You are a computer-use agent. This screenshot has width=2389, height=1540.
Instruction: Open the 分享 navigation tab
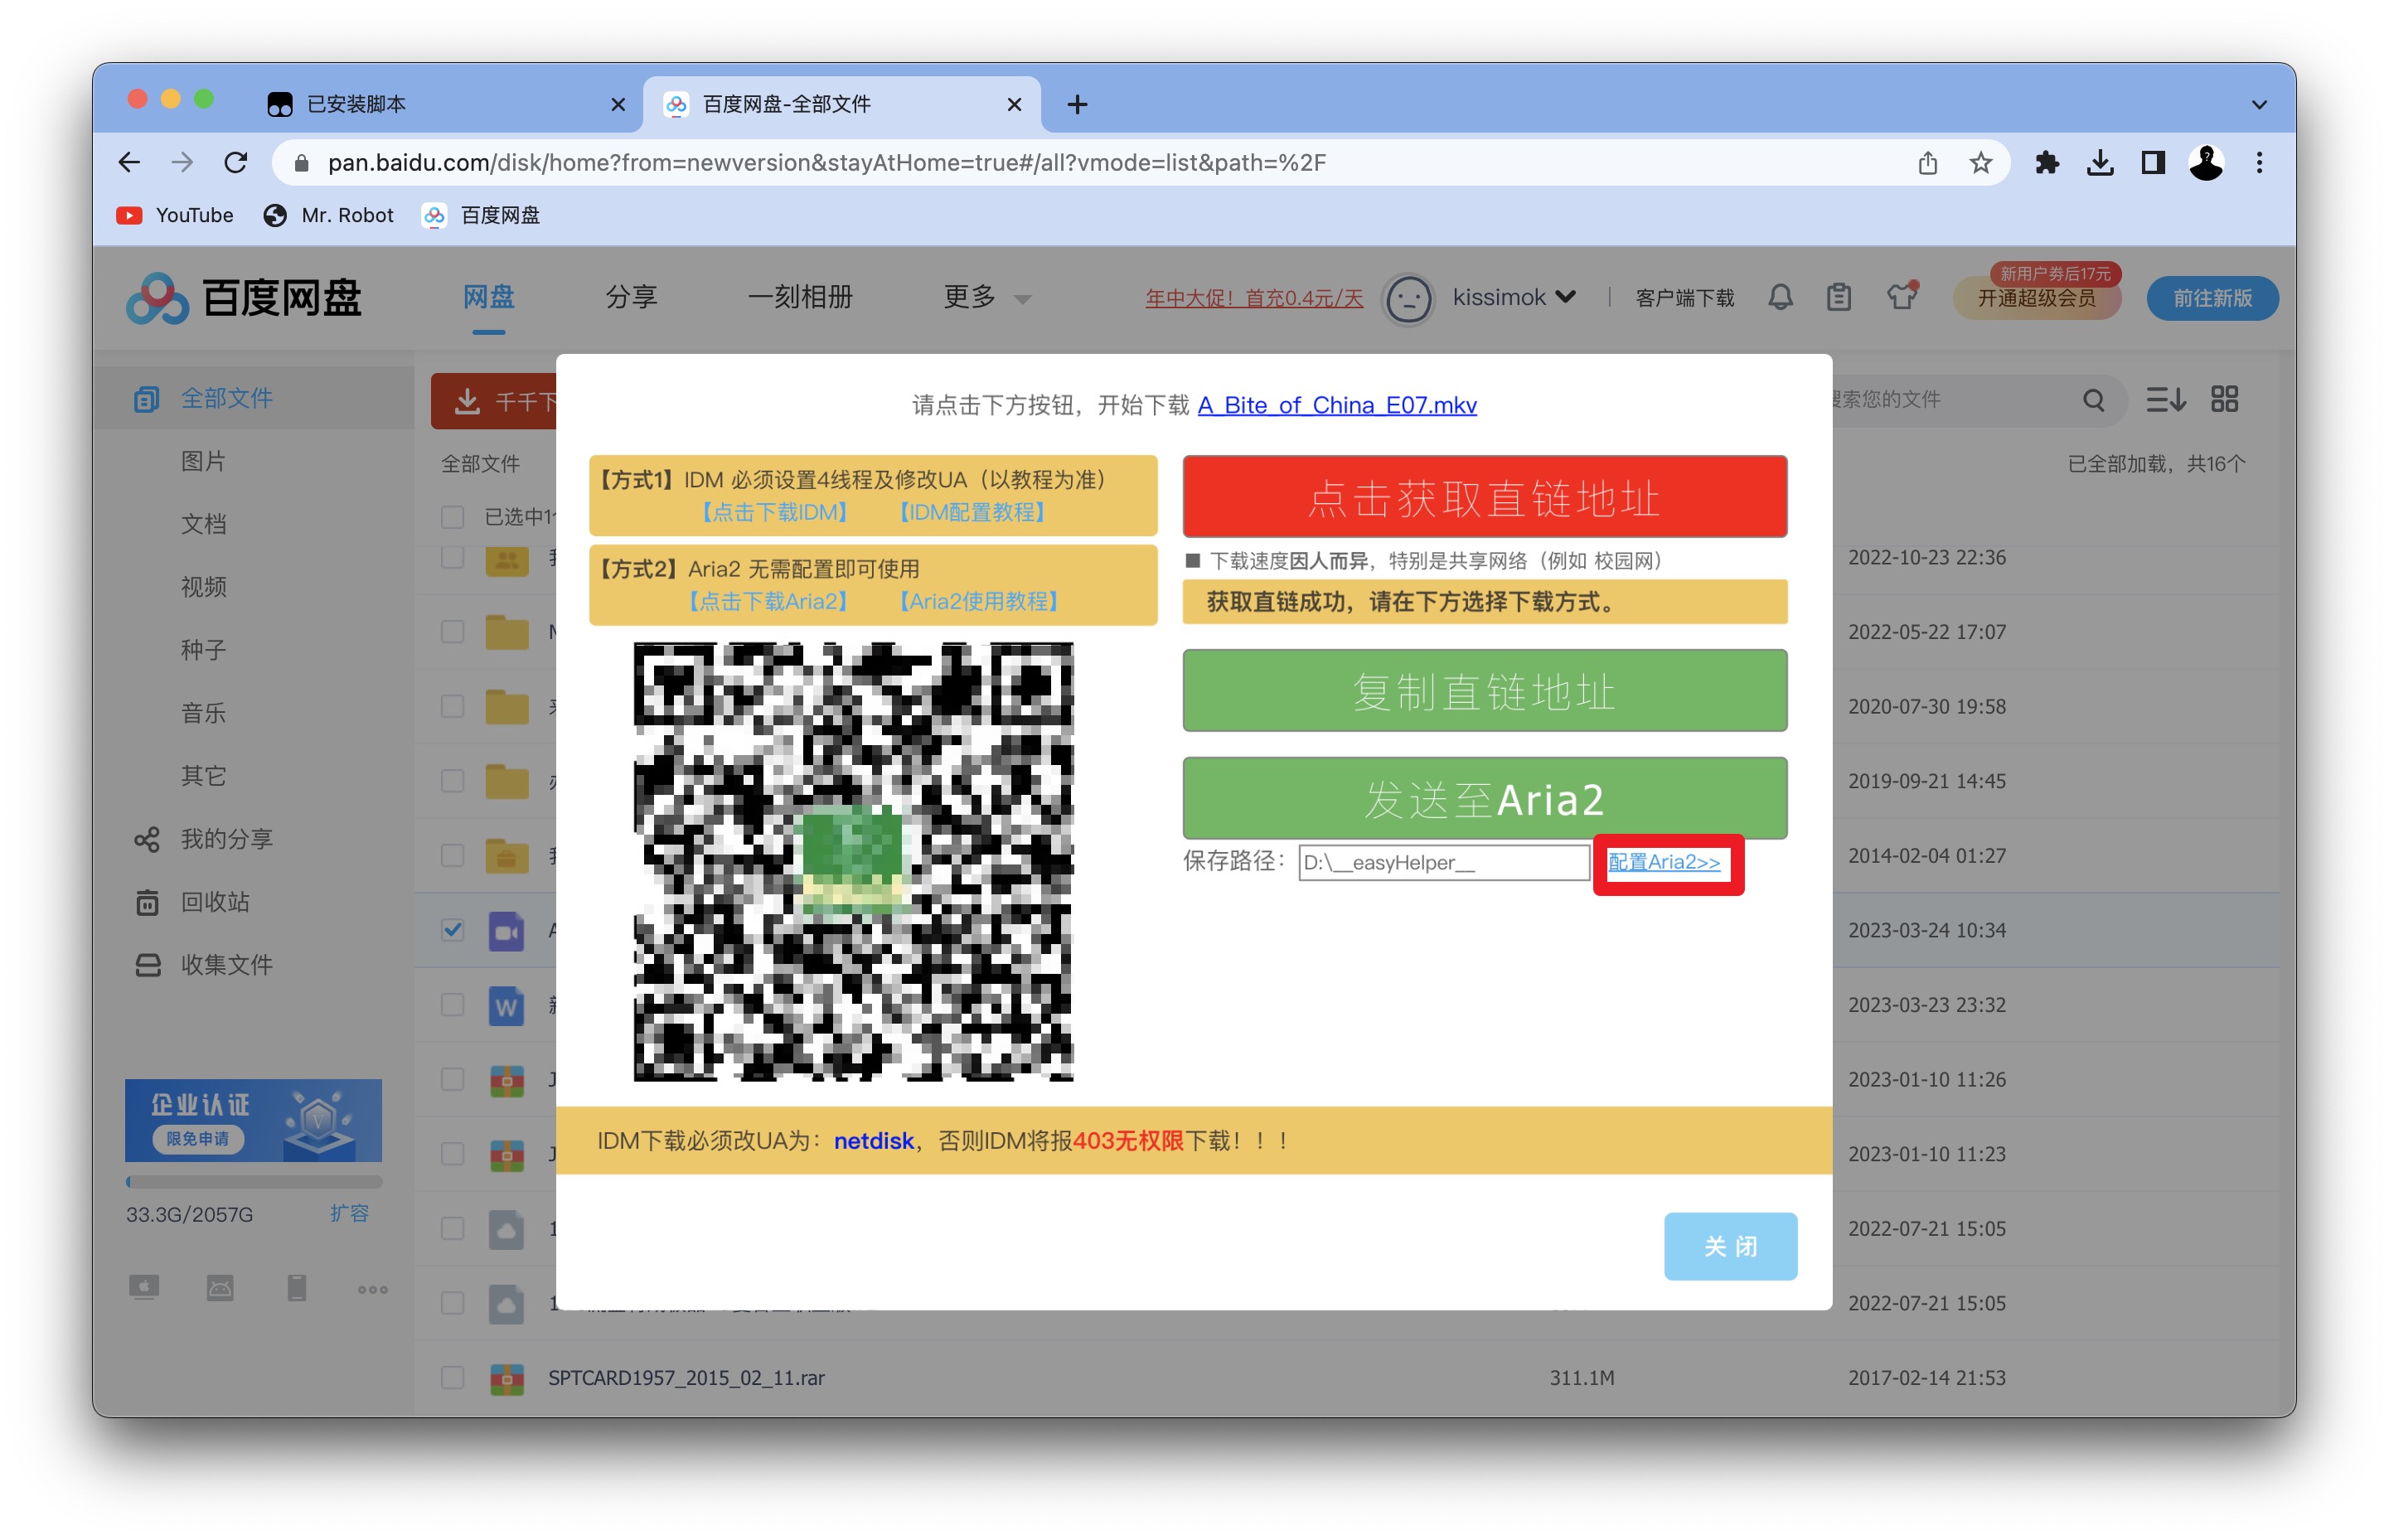click(x=631, y=297)
